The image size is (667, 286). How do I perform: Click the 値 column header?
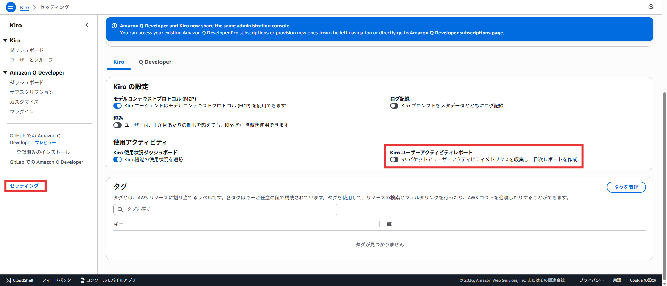click(389, 224)
